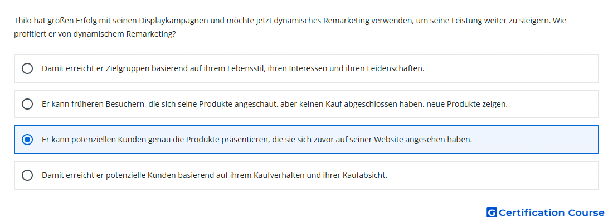Click answer text starting 'Er kann früheren Besuchern'
Screen dimensions: 613x223
pos(275,104)
